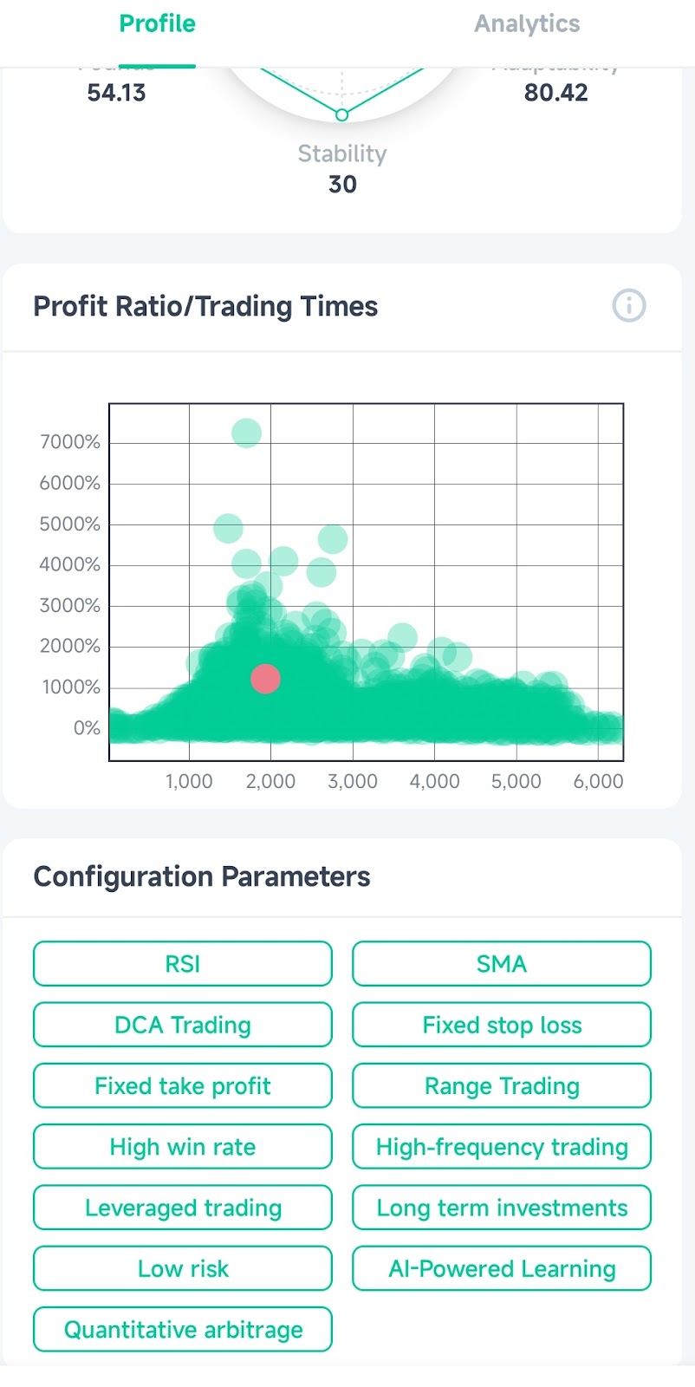The image size is (695, 1387).
Task: Select the DCA Trading tag
Action: tap(183, 1025)
